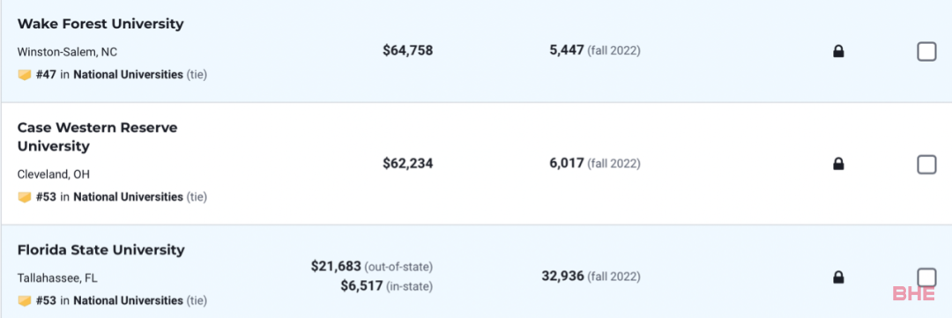Click the #47 ranking badge icon
The width and height of the screenshot is (952, 318).
tap(25, 75)
